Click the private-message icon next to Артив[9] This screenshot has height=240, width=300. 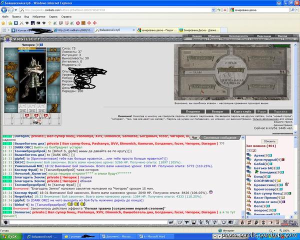click(248, 154)
